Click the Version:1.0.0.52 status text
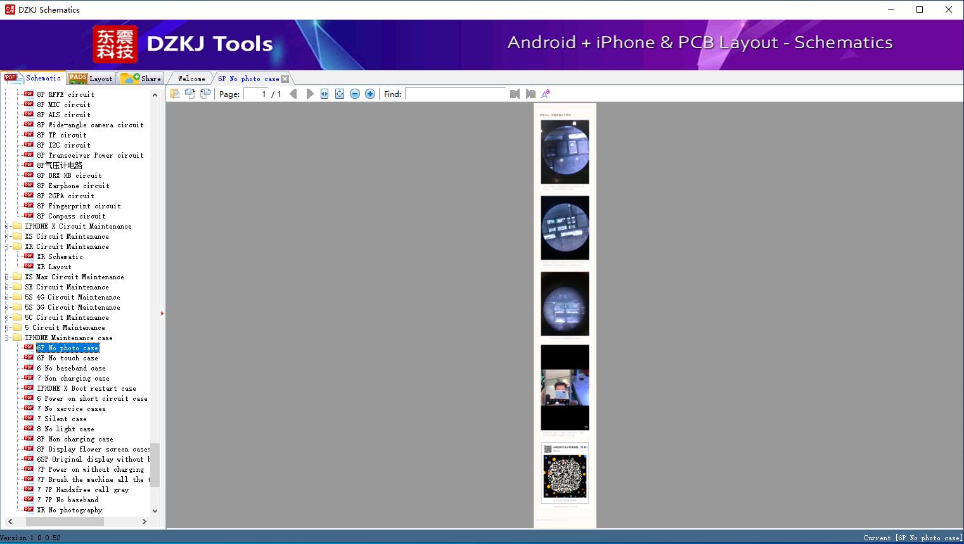964x544 pixels. coord(30,538)
